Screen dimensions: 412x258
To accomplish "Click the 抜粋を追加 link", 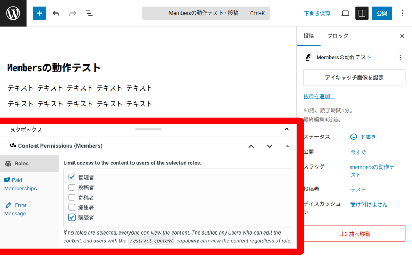I will [x=319, y=96].
